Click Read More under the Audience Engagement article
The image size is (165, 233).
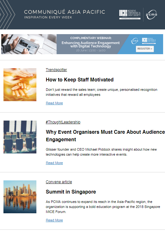coord(54,163)
